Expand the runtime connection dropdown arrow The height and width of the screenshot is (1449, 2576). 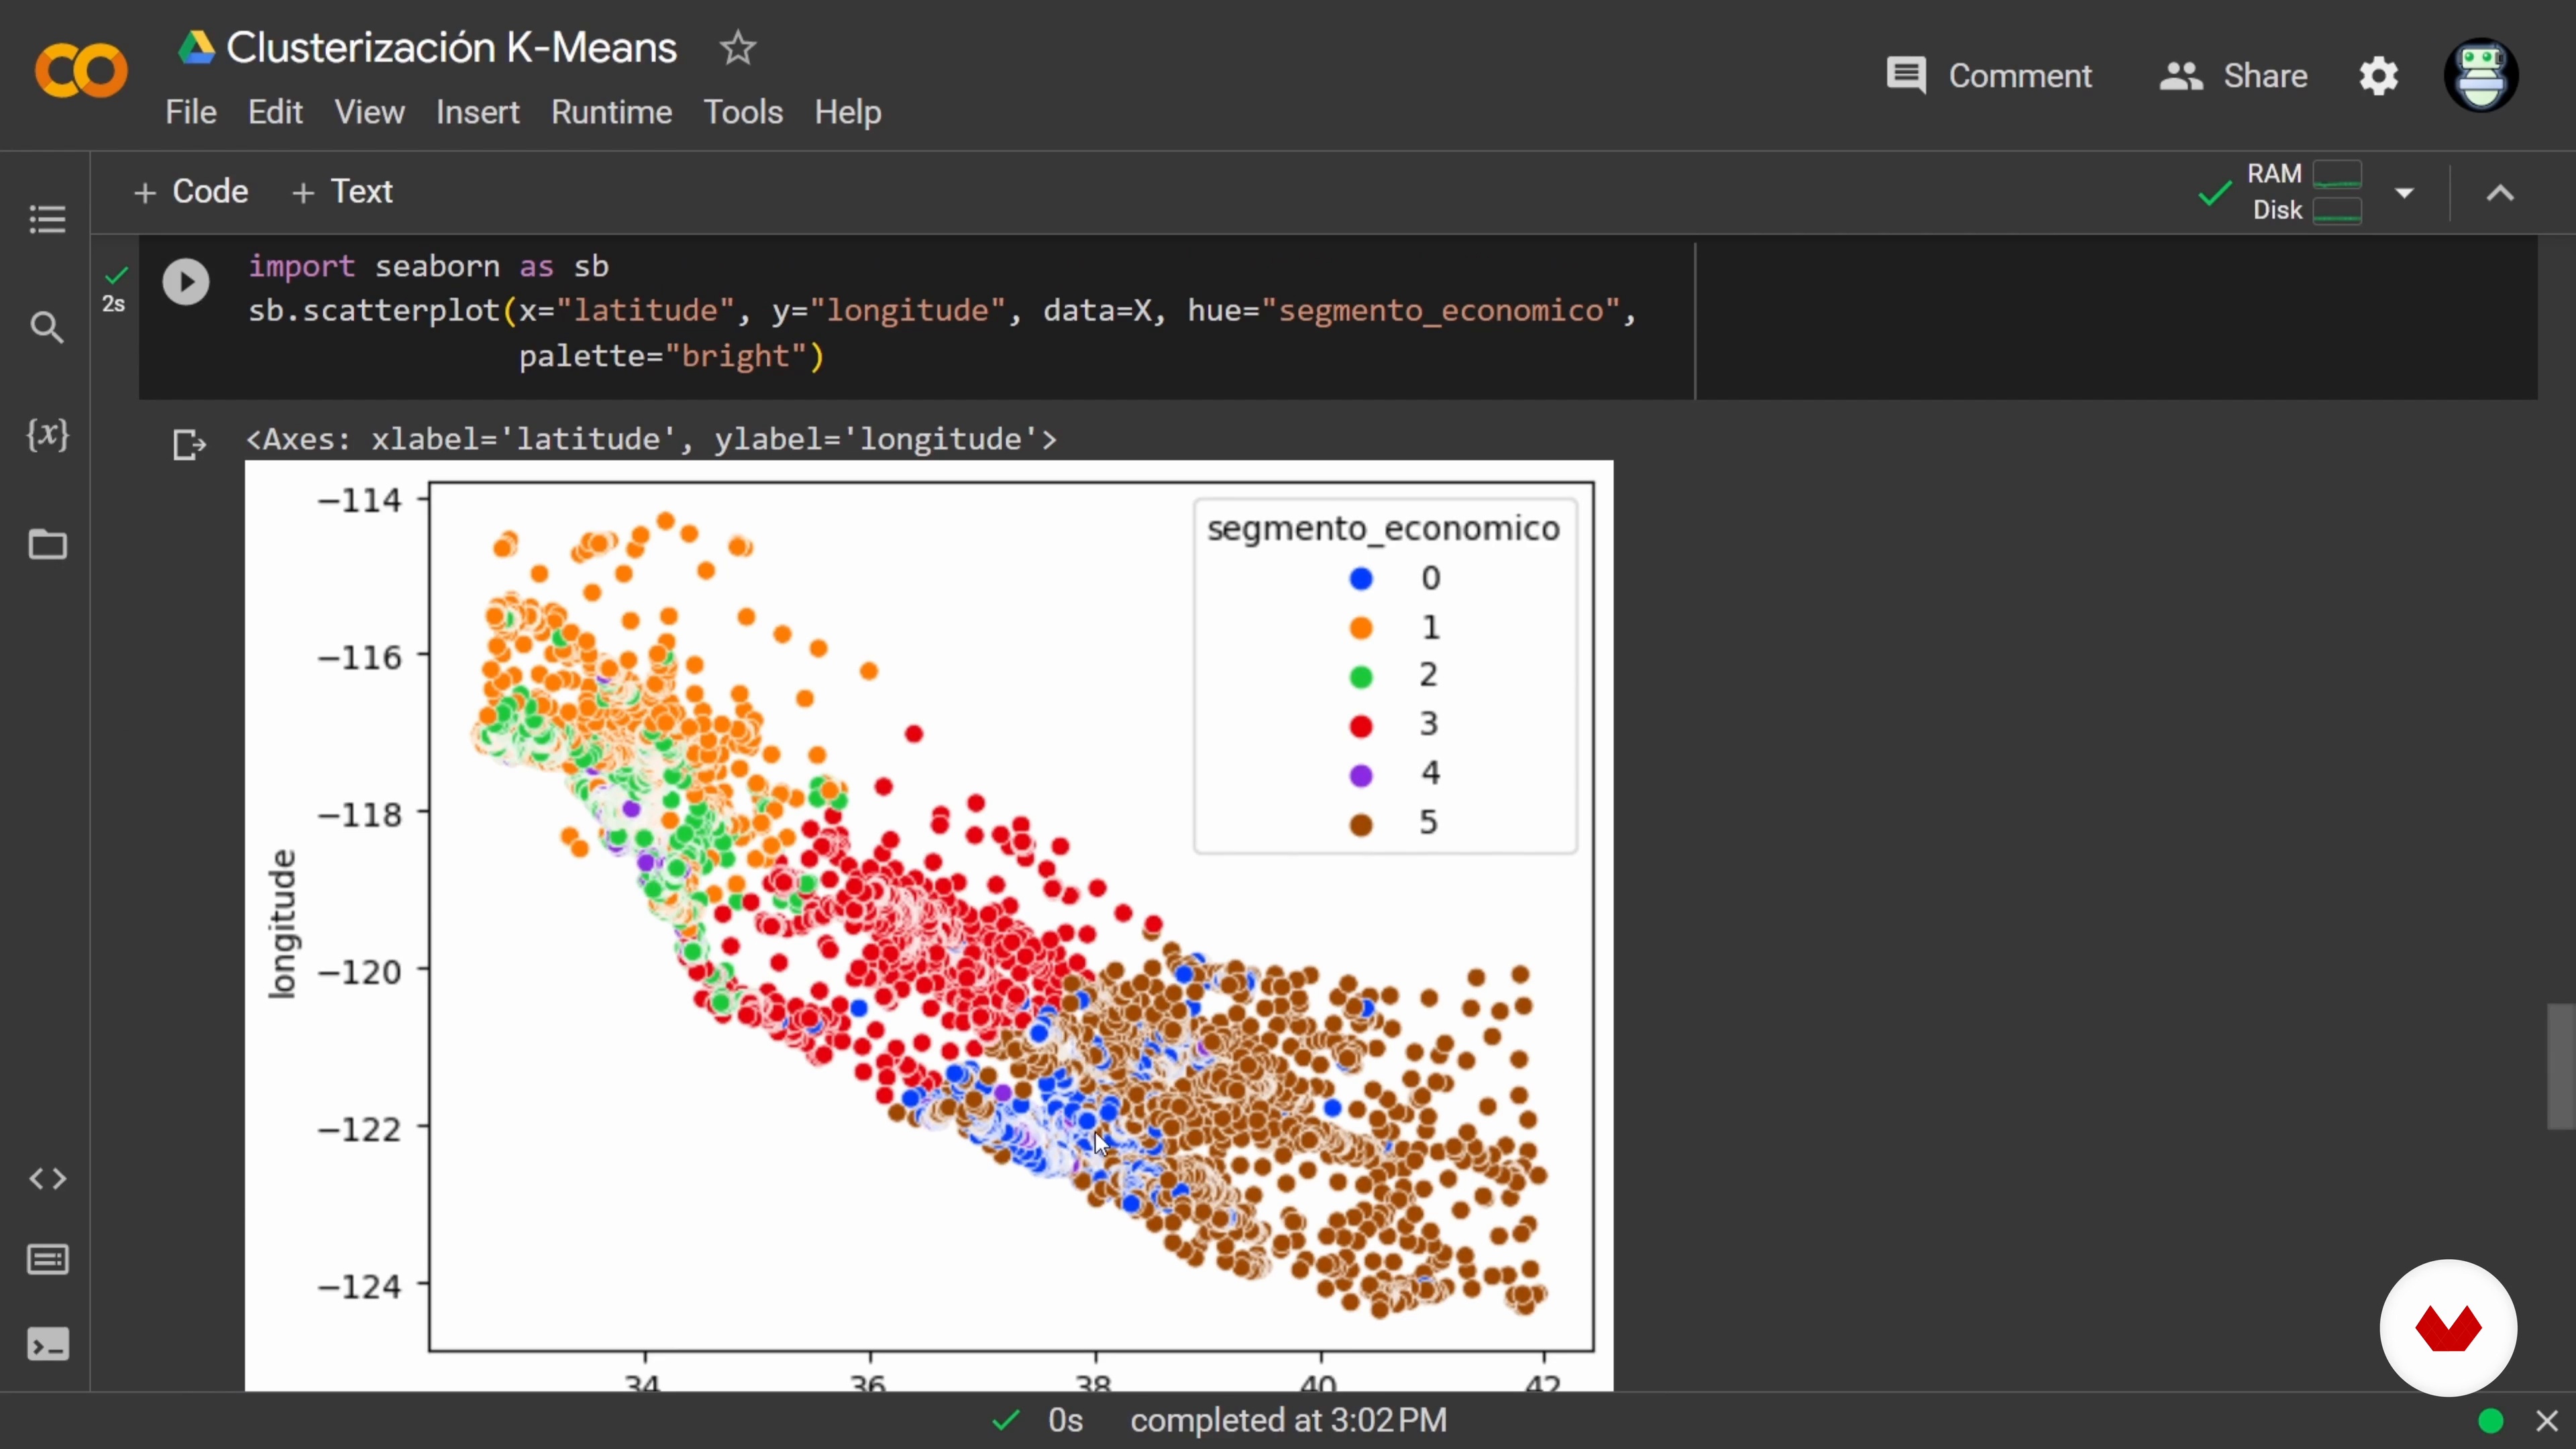tap(2405, 192)
